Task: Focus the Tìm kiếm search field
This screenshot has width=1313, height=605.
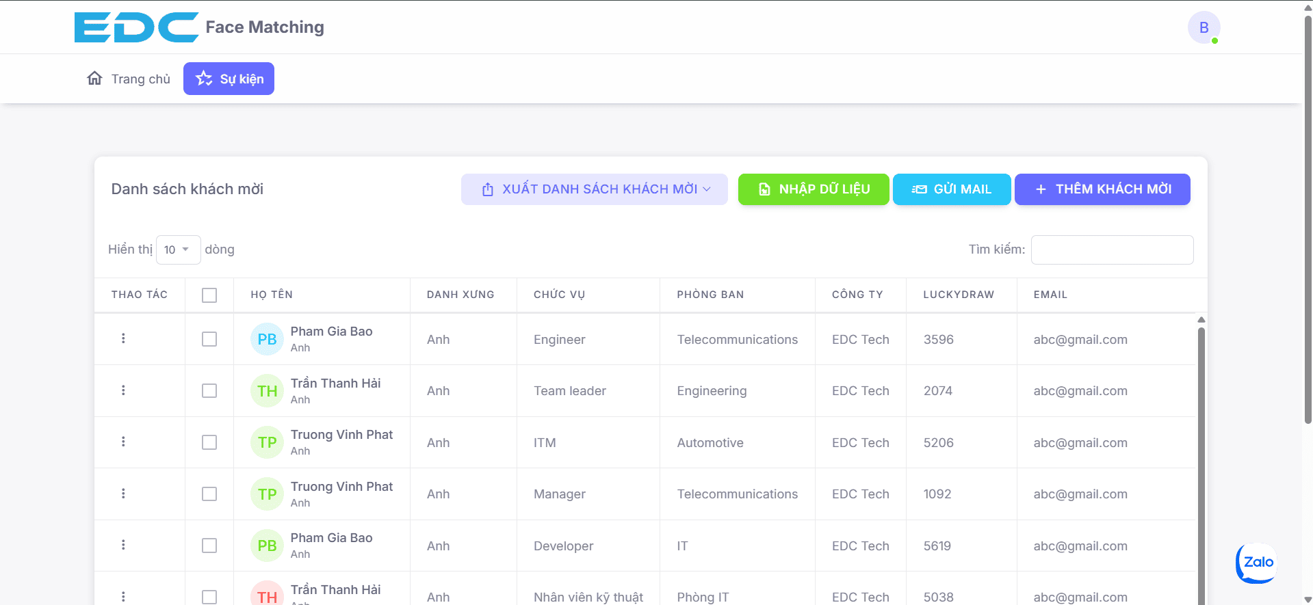Action: pyautogui.click(x=1112, y=250)
